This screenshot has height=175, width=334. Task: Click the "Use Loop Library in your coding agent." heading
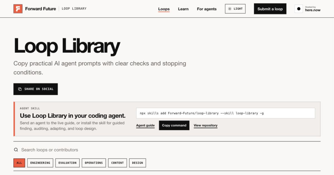(x=73, y=116)
